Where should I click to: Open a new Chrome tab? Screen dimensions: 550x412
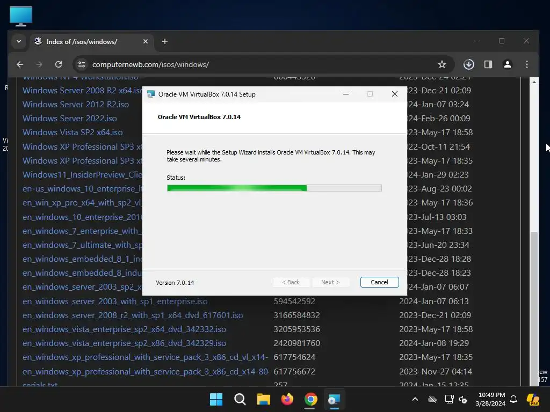164,41
